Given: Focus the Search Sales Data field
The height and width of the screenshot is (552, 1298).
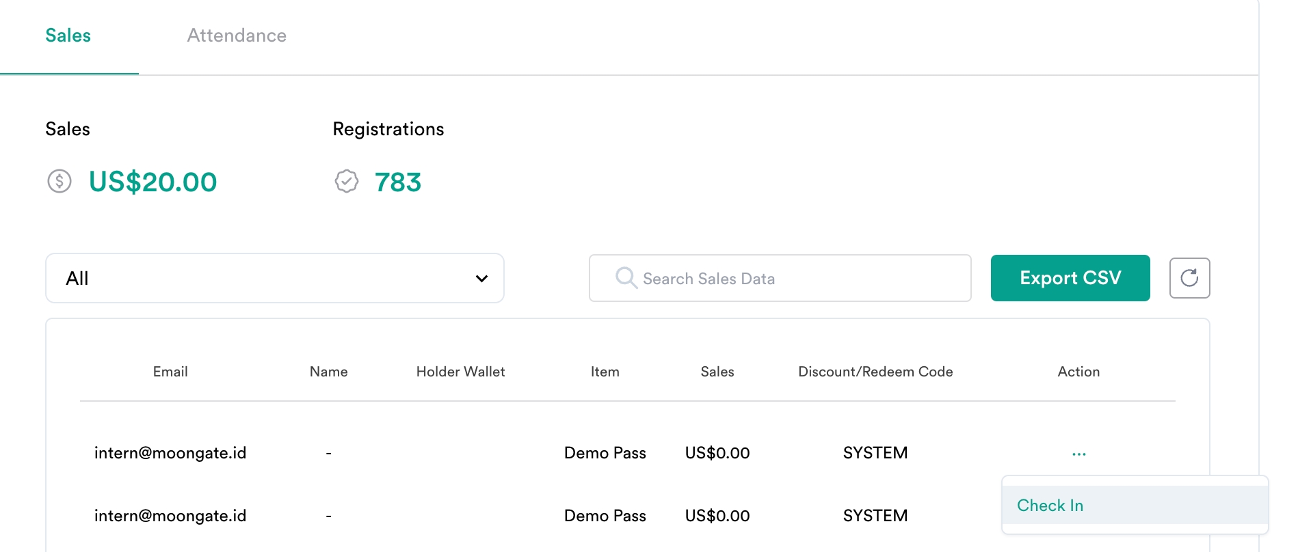Looking at the screenshot, I should point(793,279).
